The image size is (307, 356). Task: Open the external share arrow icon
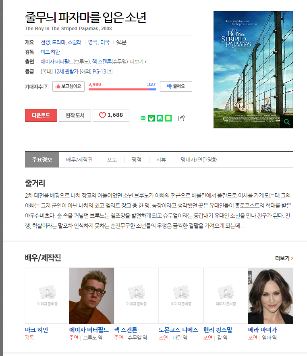181,118
